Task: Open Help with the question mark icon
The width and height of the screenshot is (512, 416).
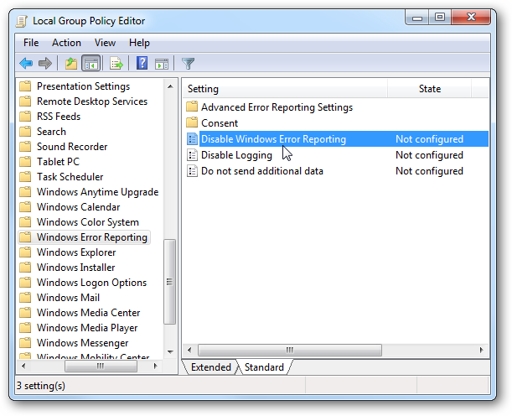Action: [142, 63]
